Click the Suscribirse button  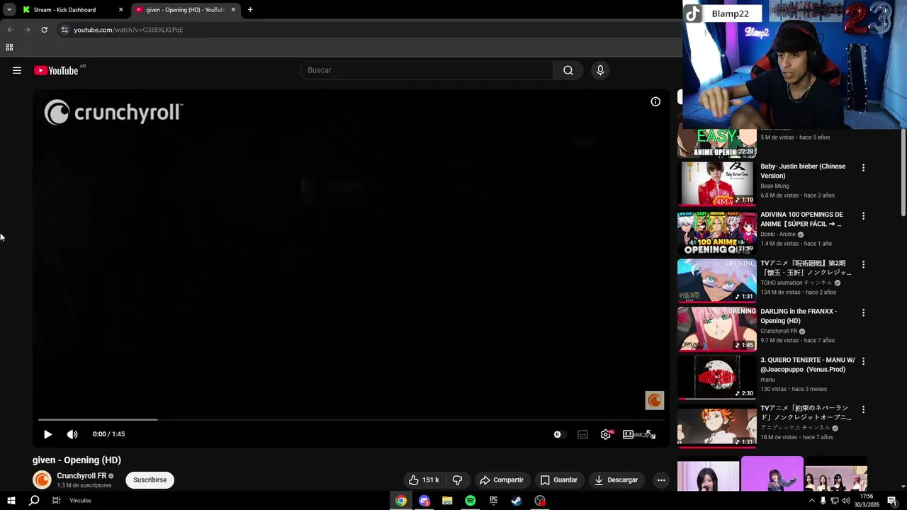tap(150, 480)
